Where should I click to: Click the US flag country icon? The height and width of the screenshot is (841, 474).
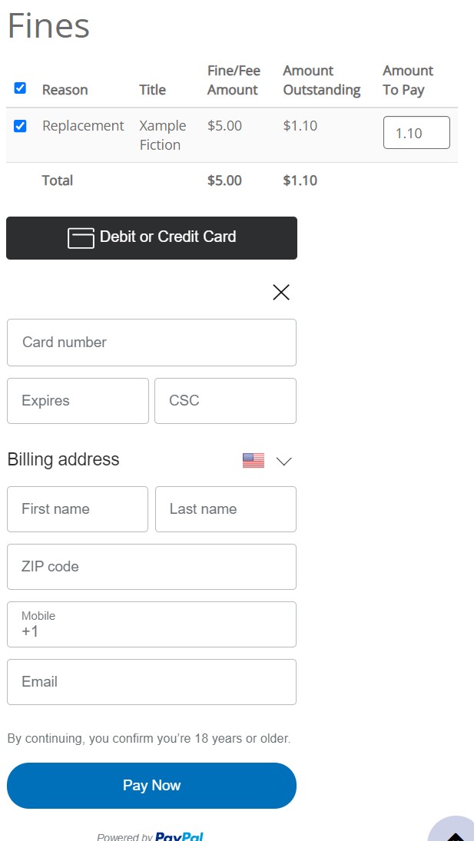click(253, 461)
